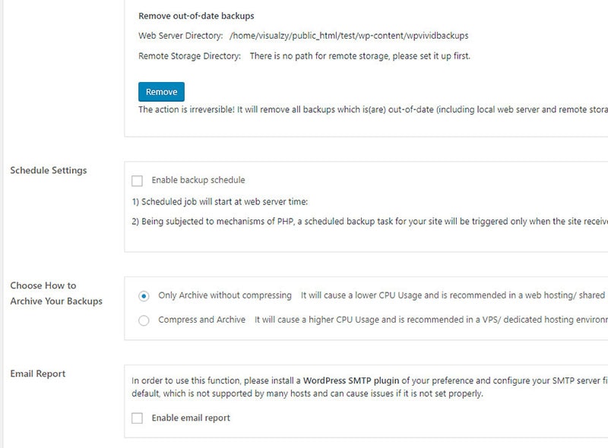Click the Email Report section heading
This screenshot has width=608, height=448.
pos(38,374)
